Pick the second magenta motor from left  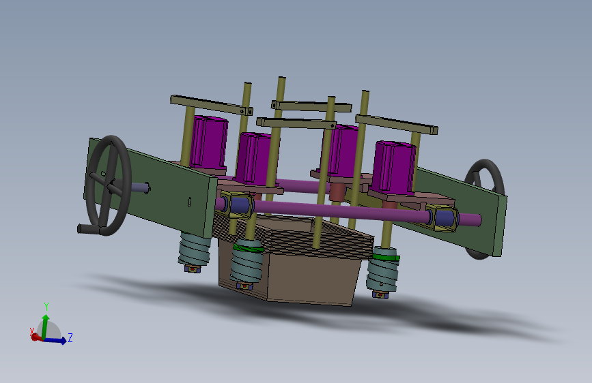click(x=255, y=159)
